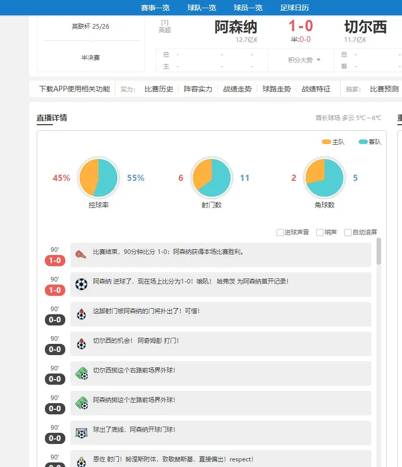Click the 控球率 possession pie chart
This screenshot has height=467, width=402.
[98, 177]
